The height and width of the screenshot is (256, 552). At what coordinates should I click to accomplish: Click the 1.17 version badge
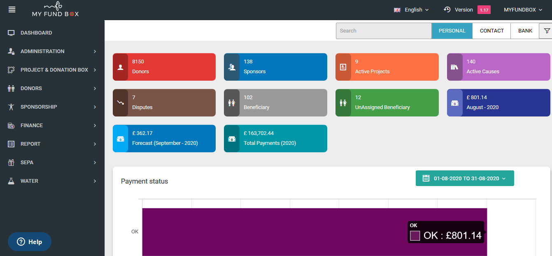pyautogui.click(x=484, y=10)
